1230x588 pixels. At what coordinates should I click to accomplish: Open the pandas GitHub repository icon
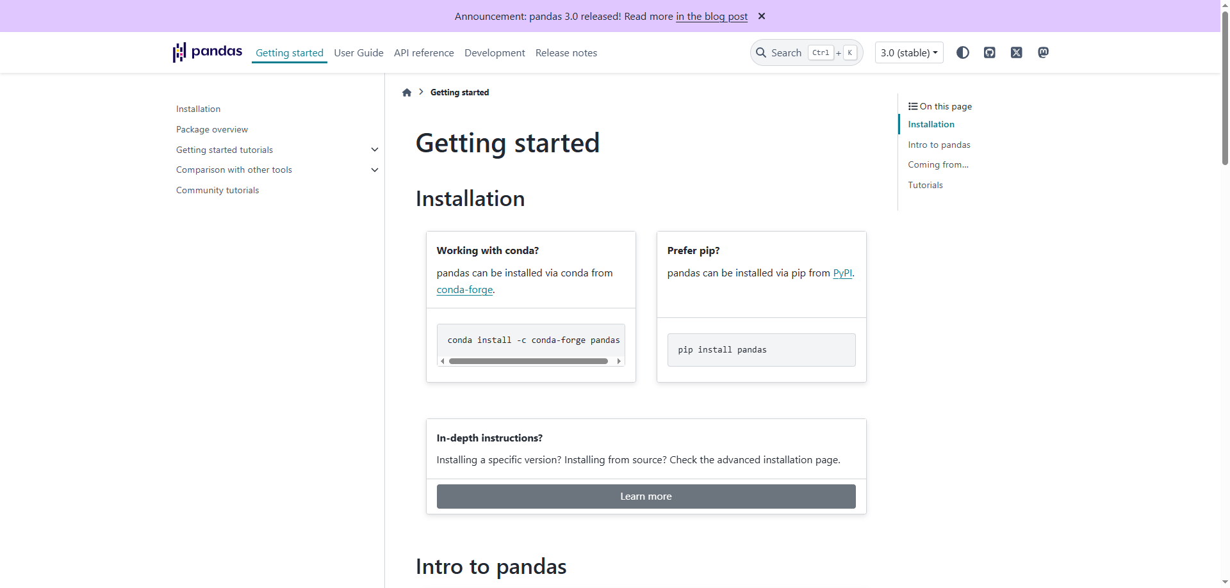click(989, 52)
